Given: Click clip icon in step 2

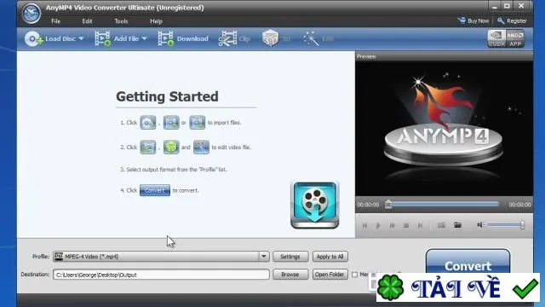Looking at the screenshot, I should point(148,147).
